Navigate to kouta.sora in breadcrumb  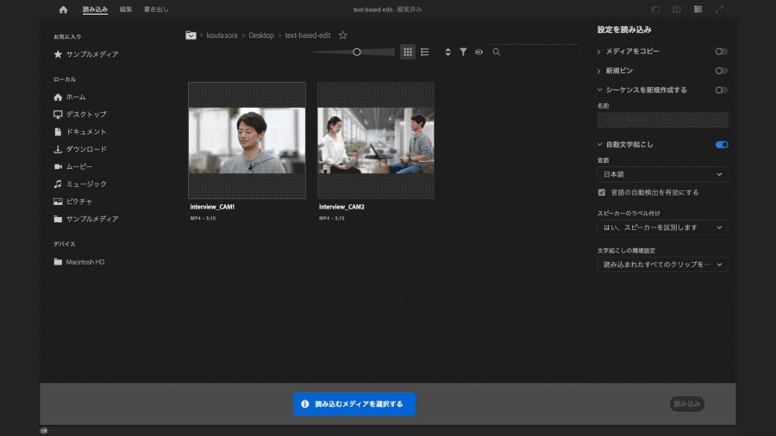pyautogui.click(x=222, y=35)
